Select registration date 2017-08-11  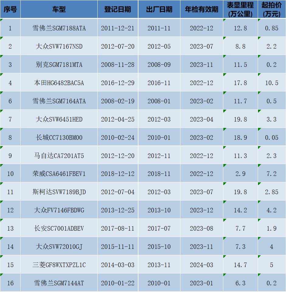118,228
